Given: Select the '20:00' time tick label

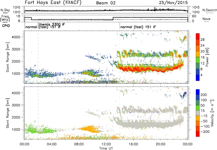Looking at the screenshot, I should click(160, 144).
